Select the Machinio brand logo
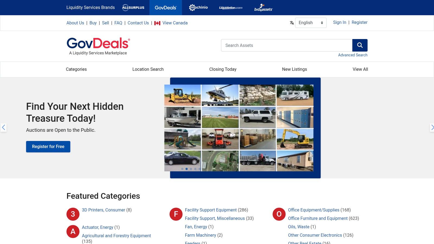The width and height of the screenshot is (434, 244). pos(198,8)
